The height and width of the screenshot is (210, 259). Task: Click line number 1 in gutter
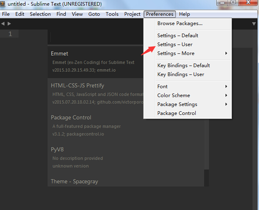[10, 34]
